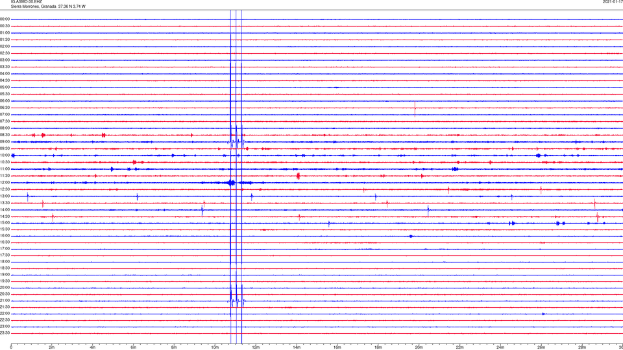Click the 13:00 time label
Screen dimensions: 623x350
coord(5,196)
